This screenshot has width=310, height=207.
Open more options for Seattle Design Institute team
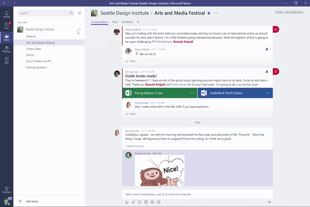click(x=79, y=30)
